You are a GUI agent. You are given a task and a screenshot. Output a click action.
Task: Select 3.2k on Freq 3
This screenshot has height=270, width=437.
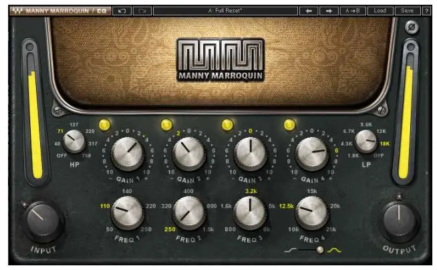click(x=251, y=191)
